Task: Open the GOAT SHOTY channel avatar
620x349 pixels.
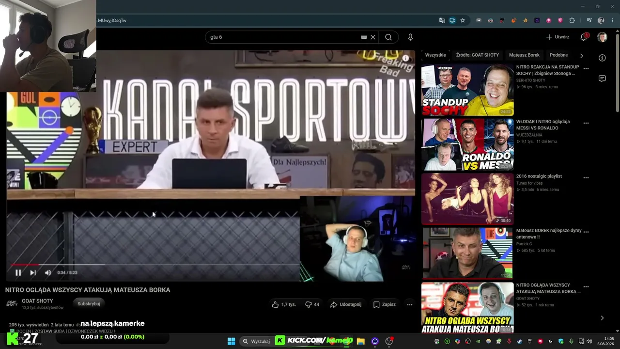Action: [x=12, y=303]
